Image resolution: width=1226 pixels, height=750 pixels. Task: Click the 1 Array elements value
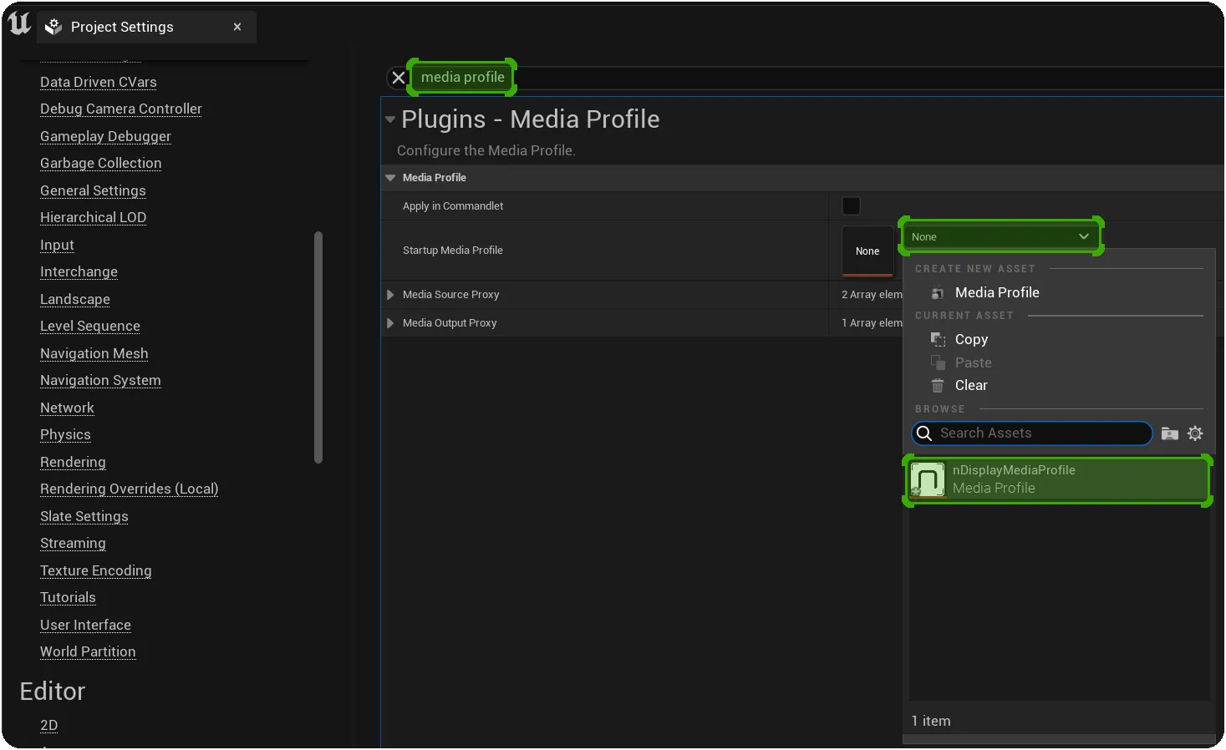(872, 323)
